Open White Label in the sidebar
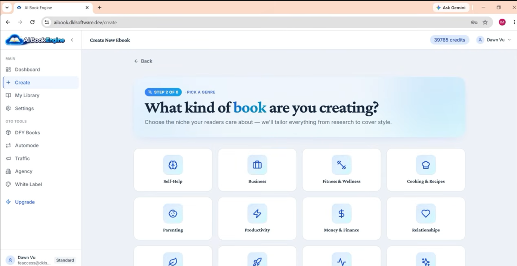 click(41, 184)
